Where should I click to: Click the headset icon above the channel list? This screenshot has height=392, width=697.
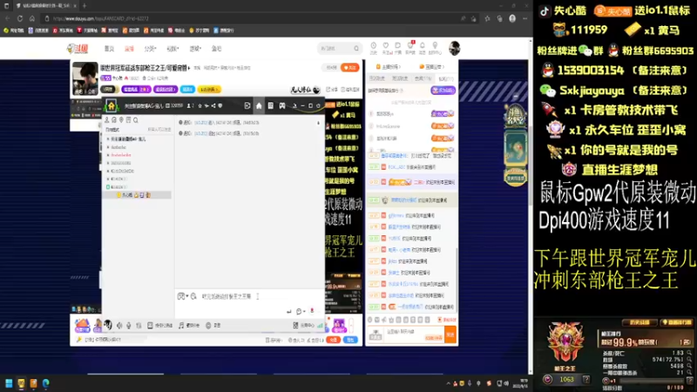click(114, 120)
